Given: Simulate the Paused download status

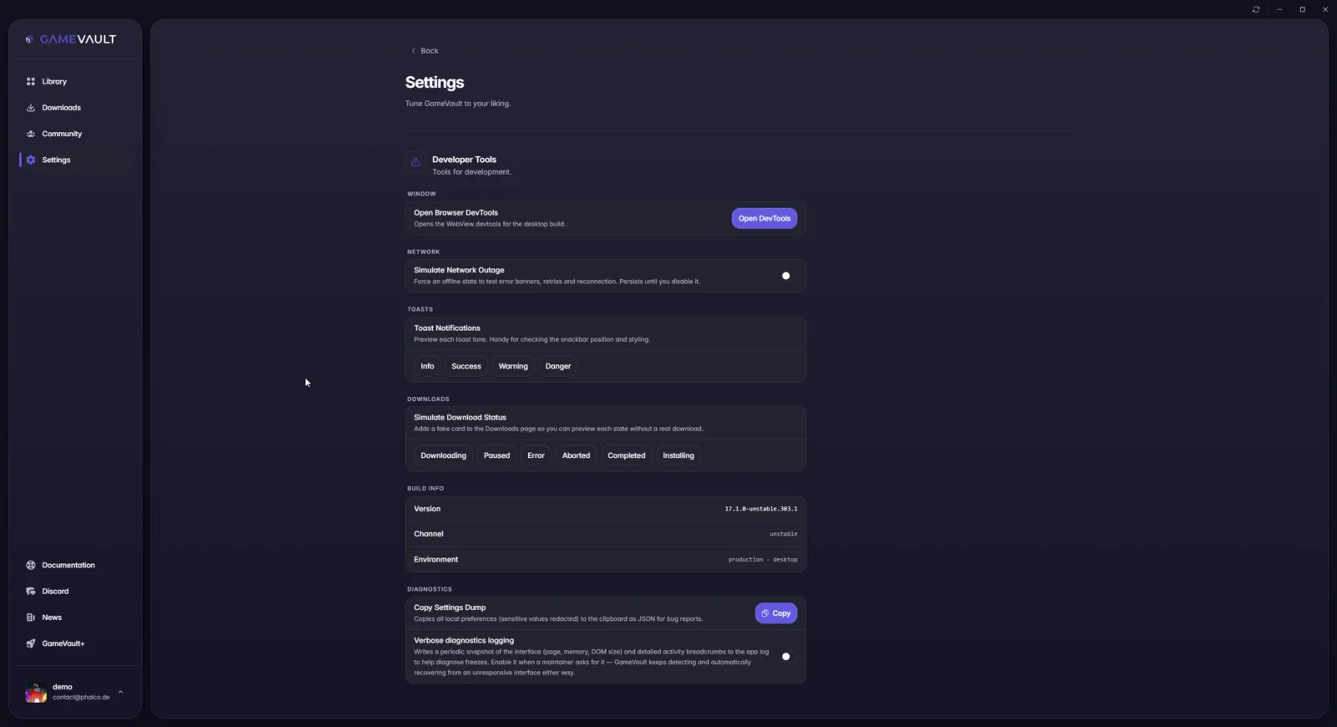Looking at the screenshot, I should (x=496, y=455).
